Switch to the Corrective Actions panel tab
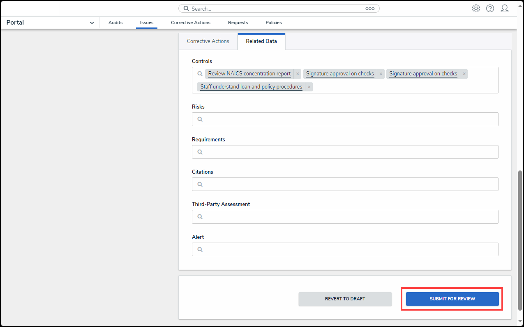 [x=208, y=41]
